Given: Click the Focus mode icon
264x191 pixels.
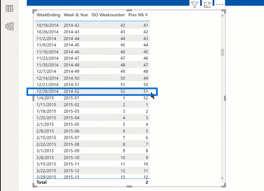Looking at the screenshot, I should coord(207,5).
